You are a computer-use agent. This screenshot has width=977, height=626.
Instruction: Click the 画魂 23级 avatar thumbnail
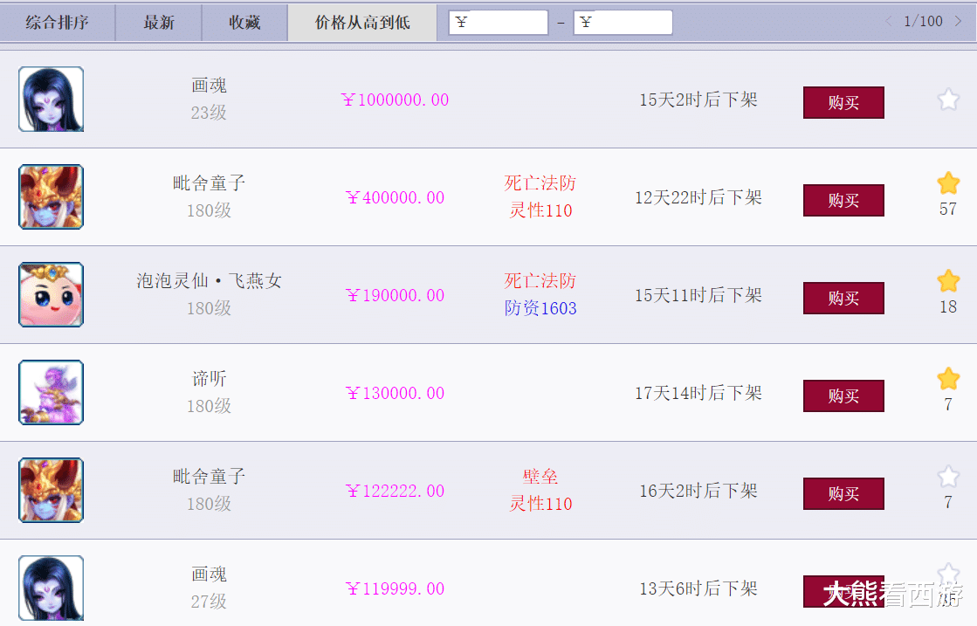click(51, 100)
